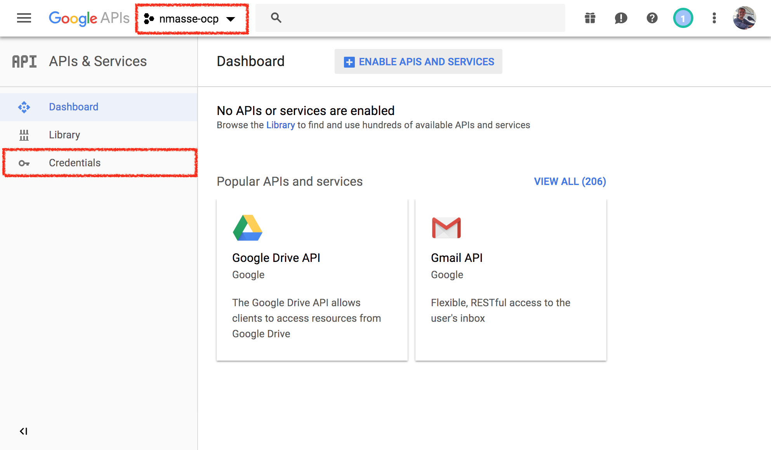Click the search magnifier icon
771x450 pixels.
pyautogui.click(x=276, y=18)
